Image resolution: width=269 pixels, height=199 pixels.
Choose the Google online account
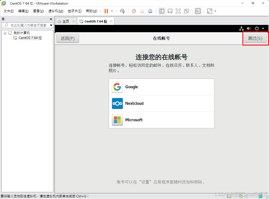162,87
